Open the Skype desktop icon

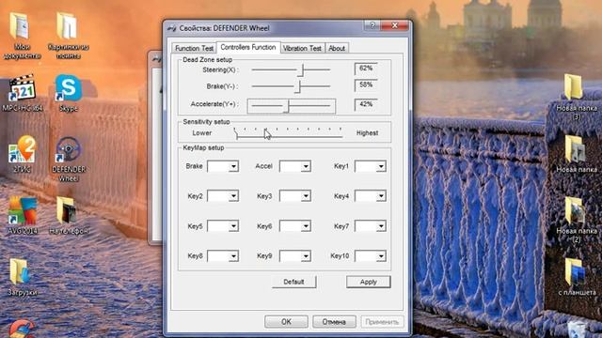pyautogui.click(x=69, y=93)
